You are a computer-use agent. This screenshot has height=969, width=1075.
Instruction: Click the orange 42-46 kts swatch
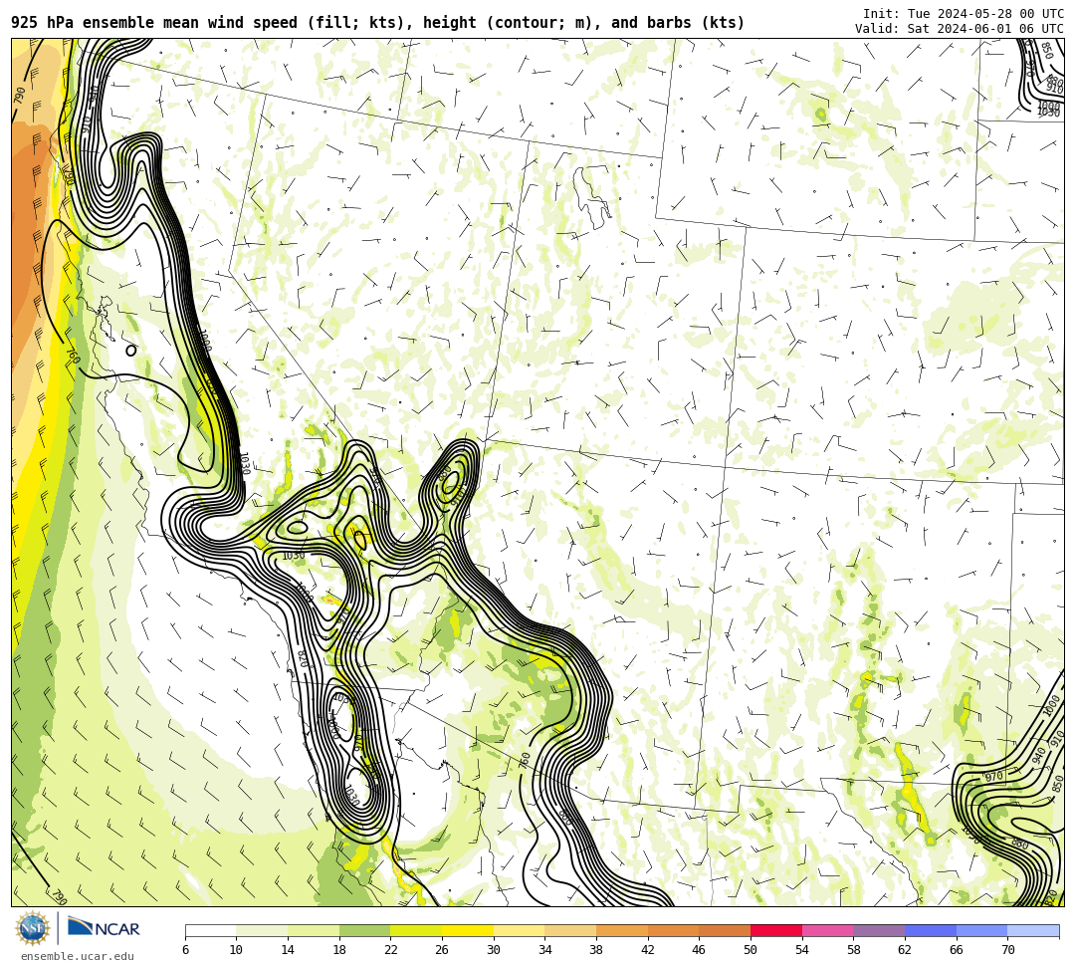[x=673, y=930]
